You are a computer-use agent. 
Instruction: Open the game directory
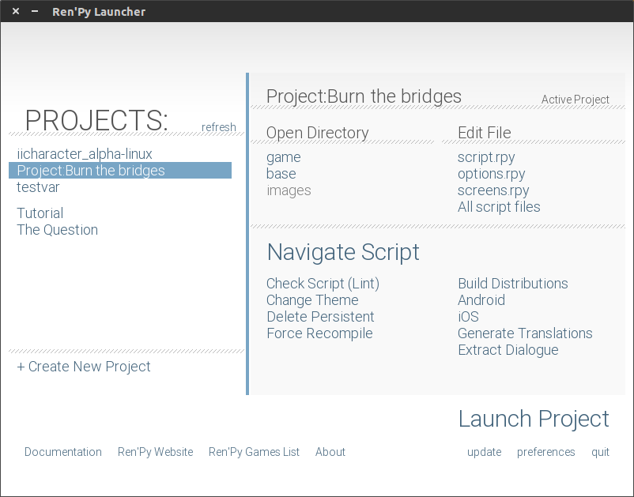click(283, 157)
